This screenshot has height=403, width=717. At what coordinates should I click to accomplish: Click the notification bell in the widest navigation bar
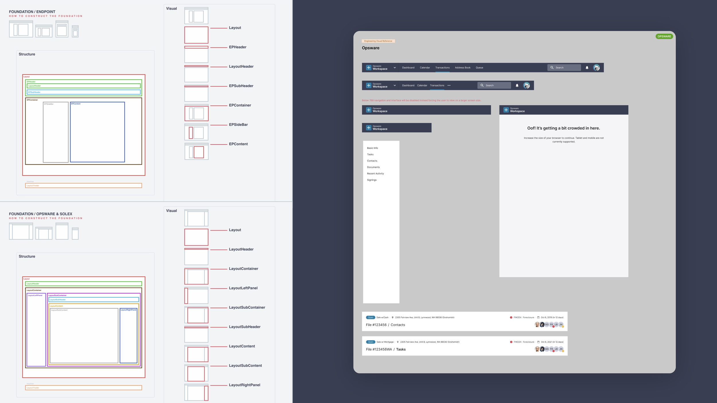(x=587, y=68)
